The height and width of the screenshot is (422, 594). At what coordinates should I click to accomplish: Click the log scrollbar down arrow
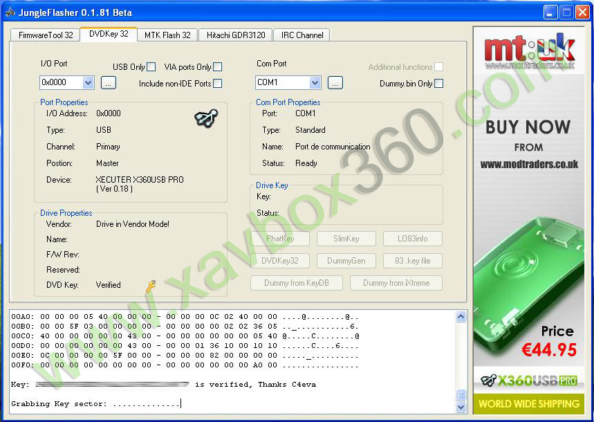461,407
